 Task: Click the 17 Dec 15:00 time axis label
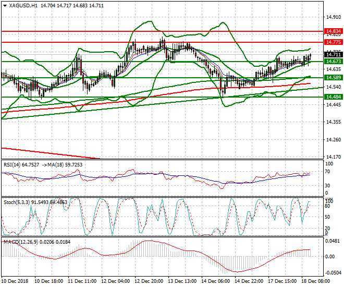[x=282, y=281]
